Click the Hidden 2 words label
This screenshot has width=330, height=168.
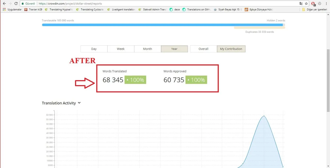coord(276,20)
